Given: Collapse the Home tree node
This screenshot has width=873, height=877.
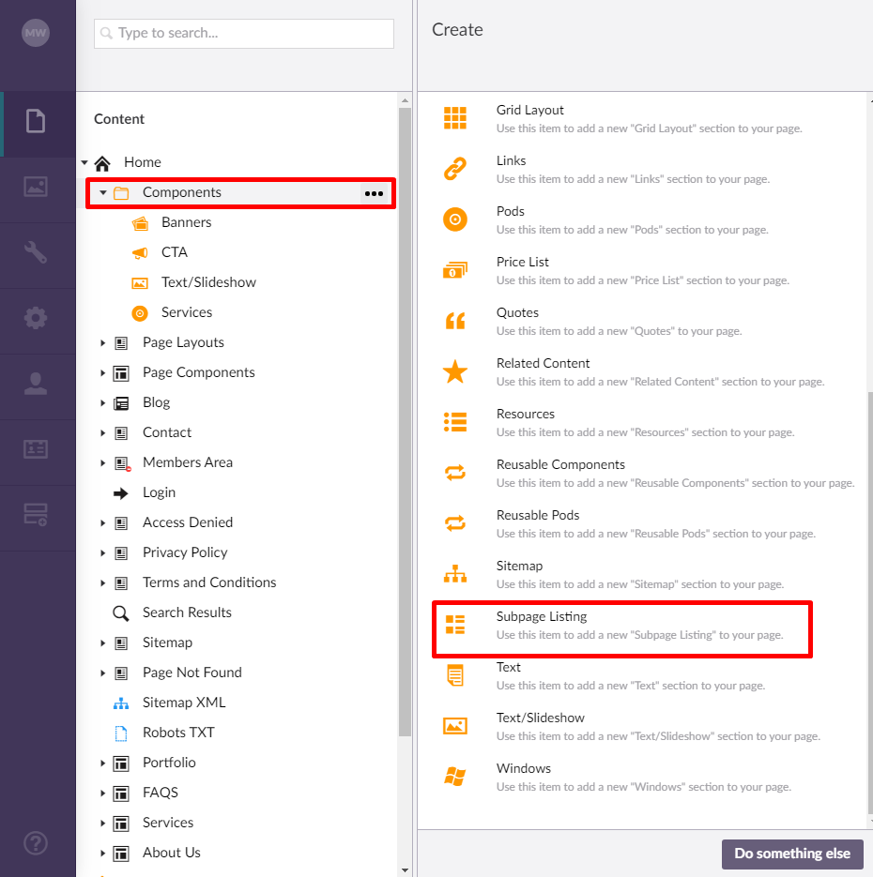Looking at the screenshot, I should [x=84, y=163].
